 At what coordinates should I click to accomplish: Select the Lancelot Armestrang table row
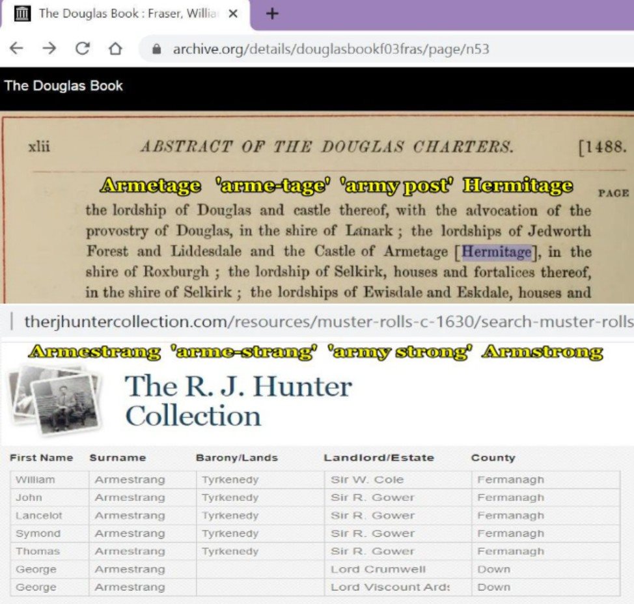(x=130, y=515)
